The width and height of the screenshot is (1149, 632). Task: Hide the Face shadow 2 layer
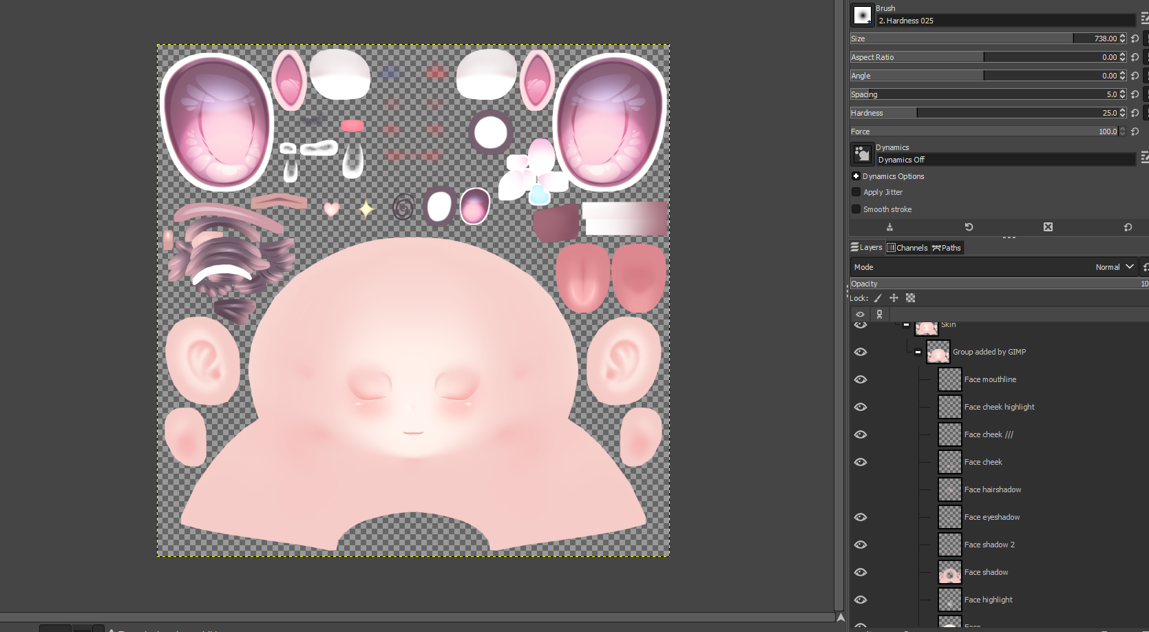[861, 545]
